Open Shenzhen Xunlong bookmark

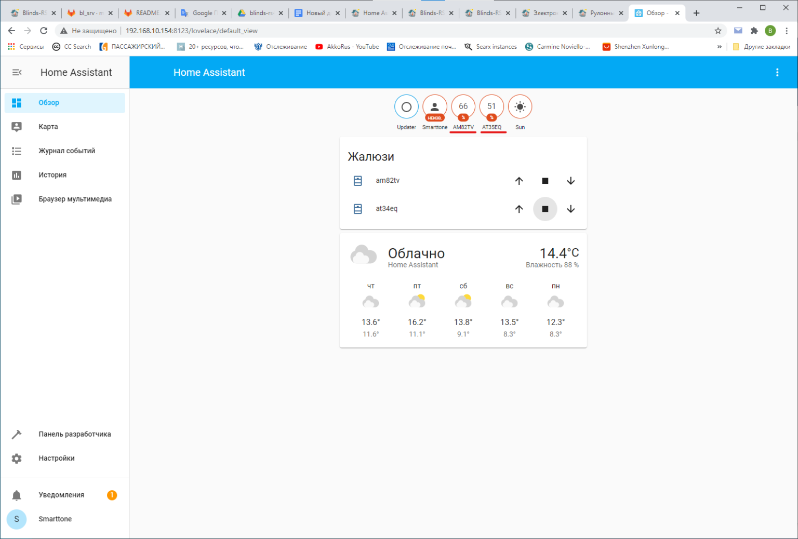[x=635, y=47]
